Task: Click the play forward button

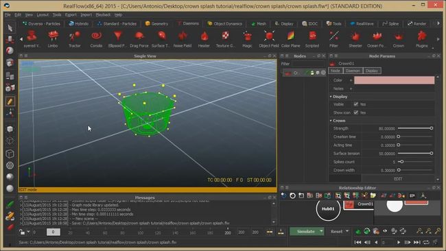Action: [x=399, y=242]
